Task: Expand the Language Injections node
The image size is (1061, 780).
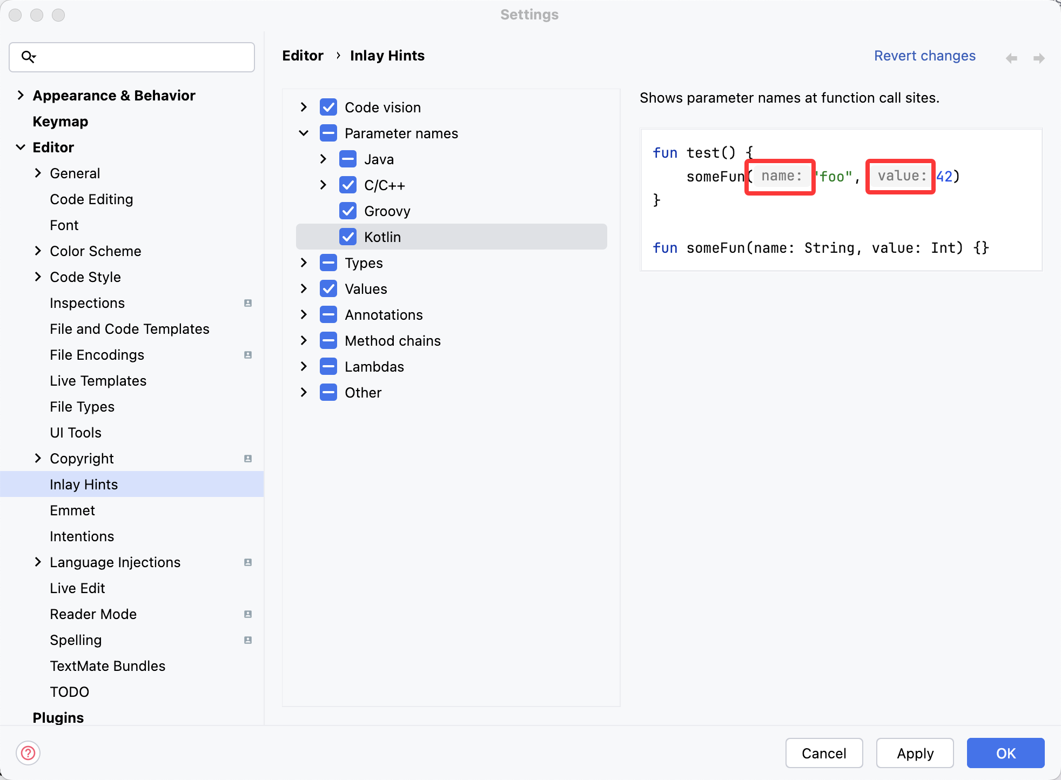Action: click(x=38, y=562)
